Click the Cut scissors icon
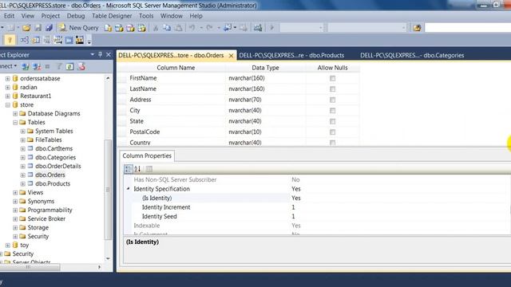This screenshot has height=287, width=511. click(156, 28)
